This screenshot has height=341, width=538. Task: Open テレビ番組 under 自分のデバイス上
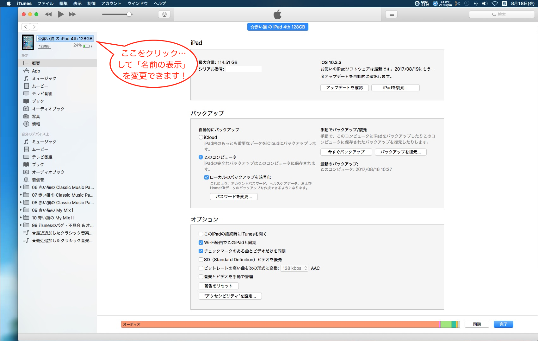[x=57, y=157]
